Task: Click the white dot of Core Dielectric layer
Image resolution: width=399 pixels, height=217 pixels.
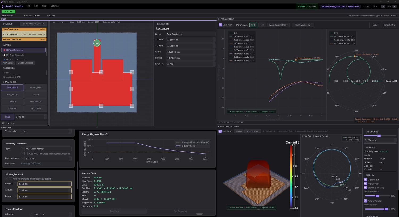Action: point(4,55)
